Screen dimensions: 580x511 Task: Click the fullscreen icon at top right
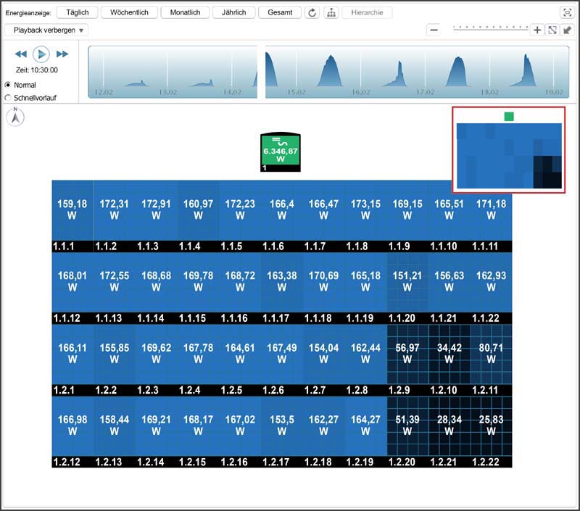tap(567, 13)
